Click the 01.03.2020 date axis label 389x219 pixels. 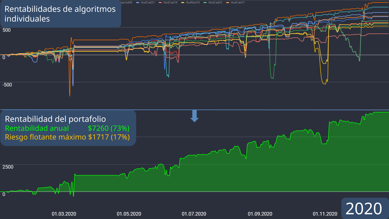click(64, 214)
